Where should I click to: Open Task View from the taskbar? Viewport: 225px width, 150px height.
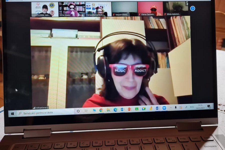click(x=86, y=111)
